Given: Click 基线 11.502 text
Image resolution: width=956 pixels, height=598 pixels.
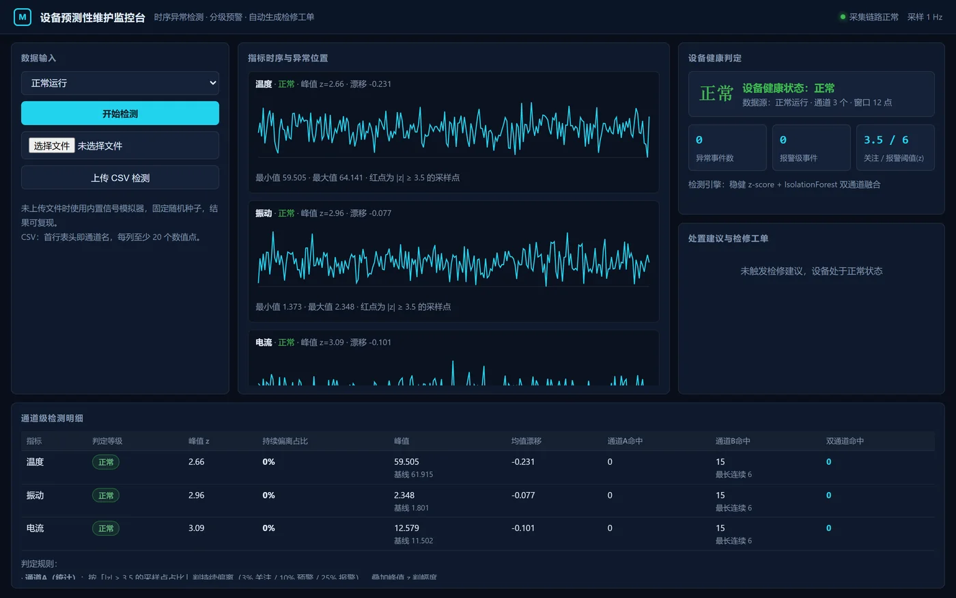Looking at the screenshot, I should point(413,541).
